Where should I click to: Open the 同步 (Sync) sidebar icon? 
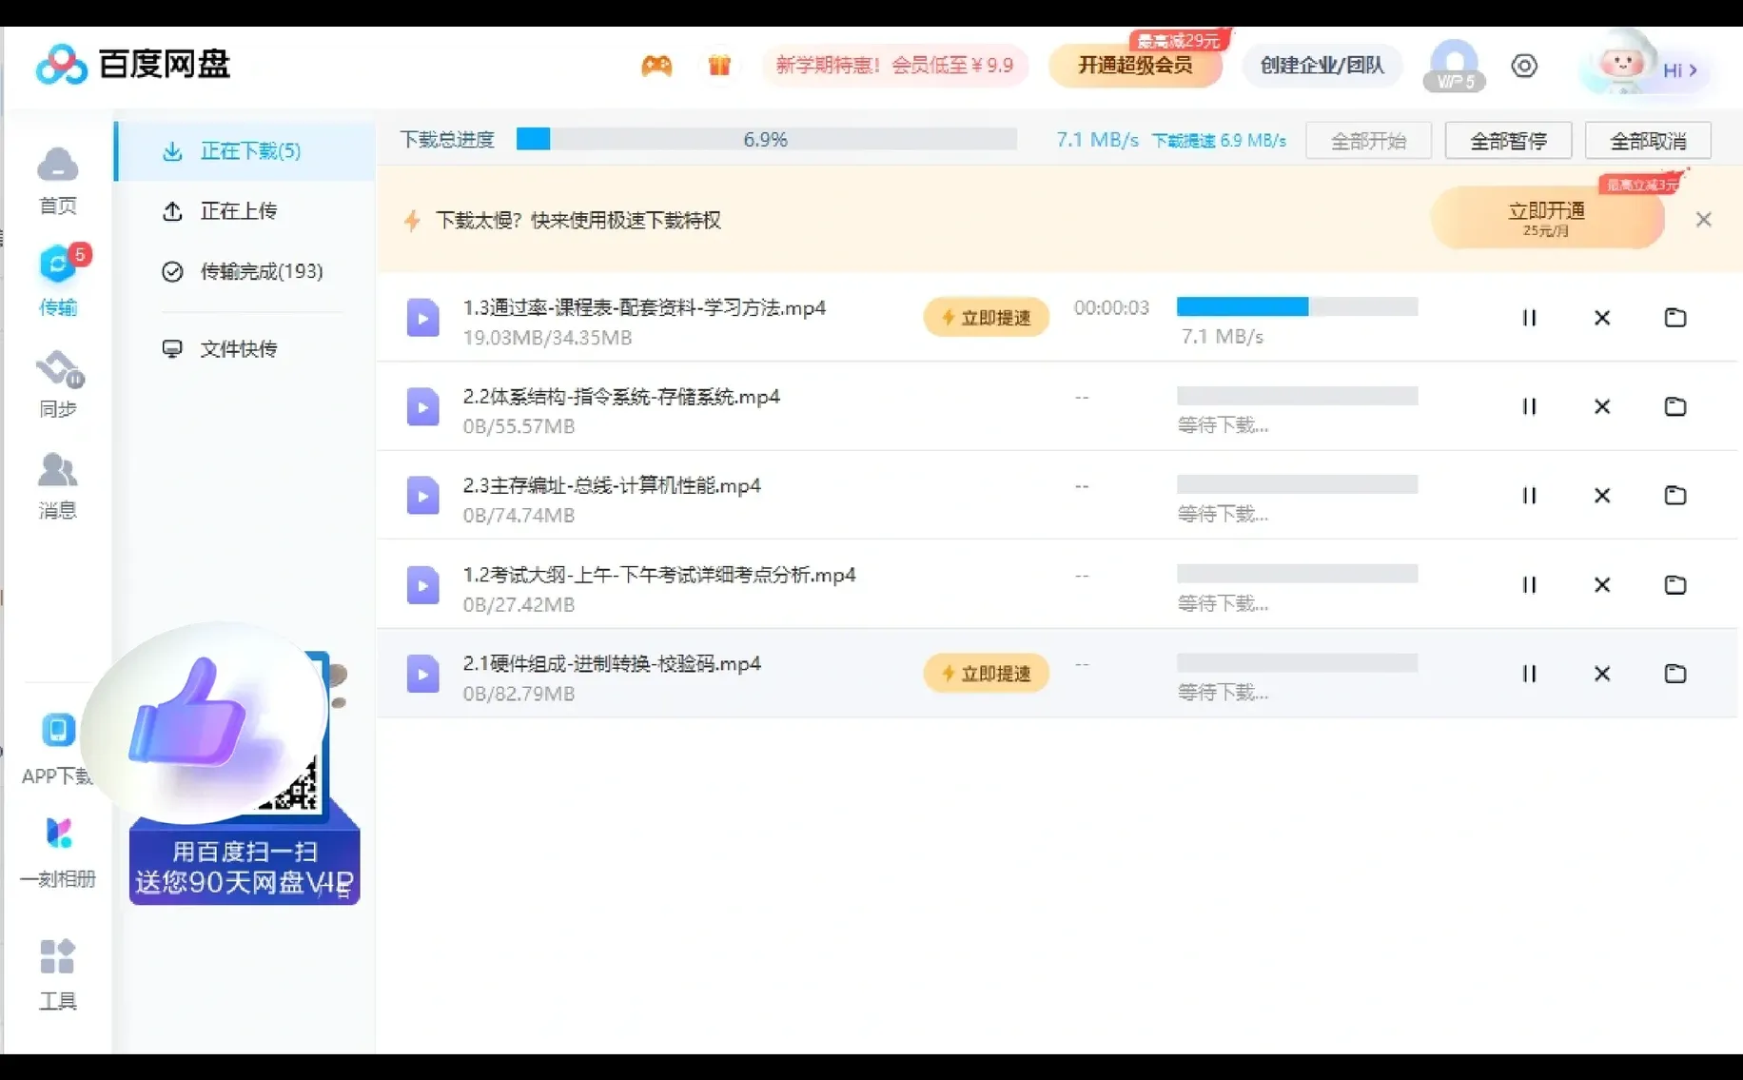point(57,385)
